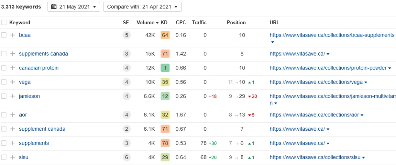The image size is (396, 165).
Task: Expand URL dropdown for aor collection
Action: point(362,115)
